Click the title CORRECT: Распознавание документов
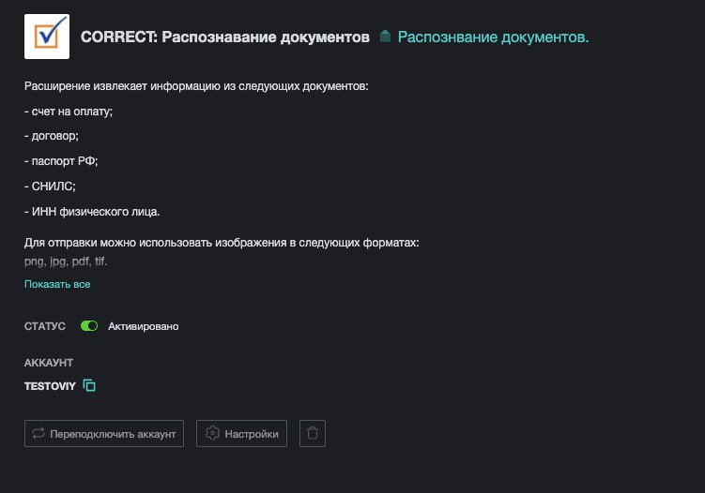This screenshot has width=705, height=493. coord(224,37)
